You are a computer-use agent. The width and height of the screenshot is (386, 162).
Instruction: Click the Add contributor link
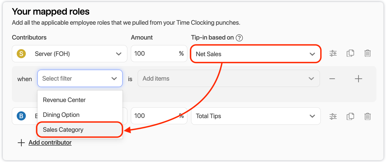[x=50, y=143]
